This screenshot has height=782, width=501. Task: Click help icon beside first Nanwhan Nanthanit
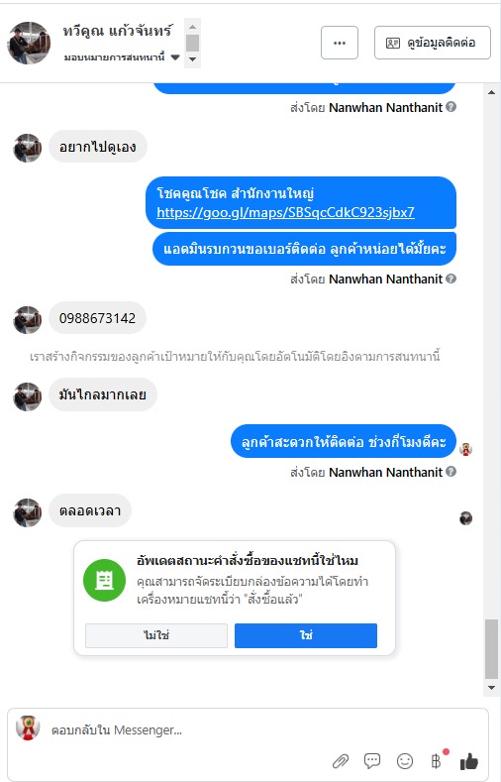(451, 107)
